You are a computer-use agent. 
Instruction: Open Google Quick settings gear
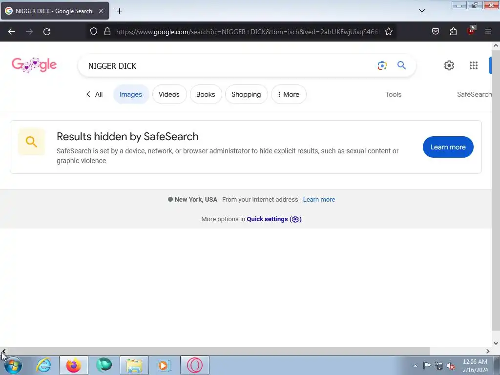coord(449,65)
